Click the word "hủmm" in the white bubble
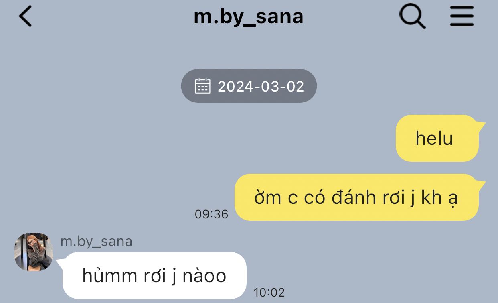 tap(109, 275)
